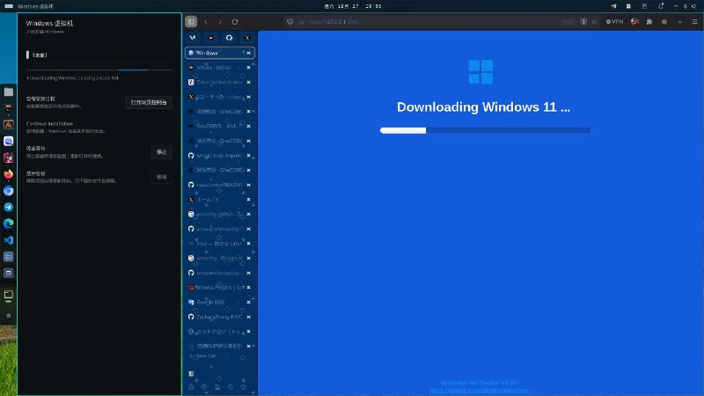This screenshot has width=704, height=396.
Task: Click the Downloading Windows 11 progress bar
Action: pos(485,130)
